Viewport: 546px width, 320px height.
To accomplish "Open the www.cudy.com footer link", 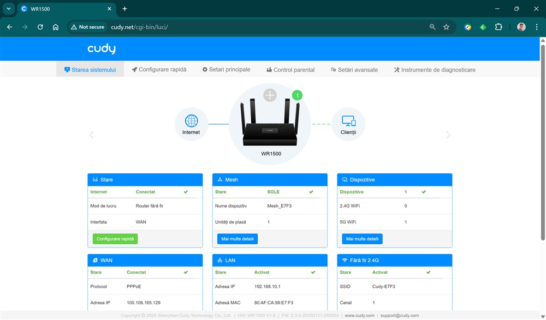I will 360,316.
